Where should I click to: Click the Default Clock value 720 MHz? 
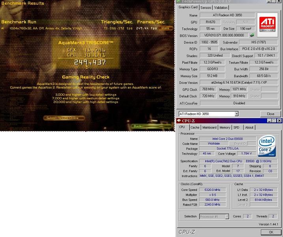208,96
